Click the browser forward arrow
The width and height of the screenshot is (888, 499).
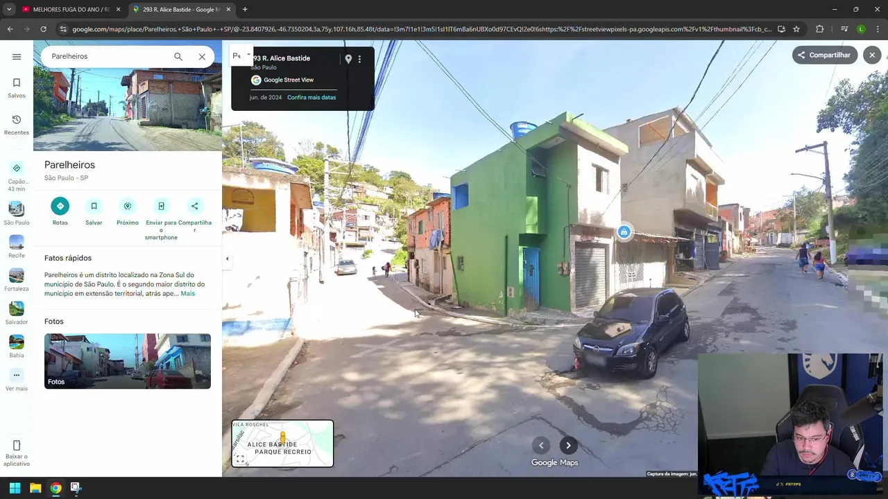[x=26, y=29]
